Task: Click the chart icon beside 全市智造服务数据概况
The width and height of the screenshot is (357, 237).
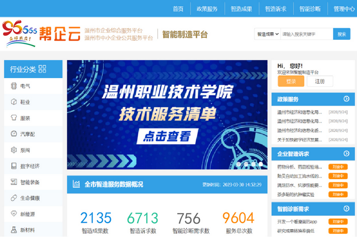Action: coord(76,184)
